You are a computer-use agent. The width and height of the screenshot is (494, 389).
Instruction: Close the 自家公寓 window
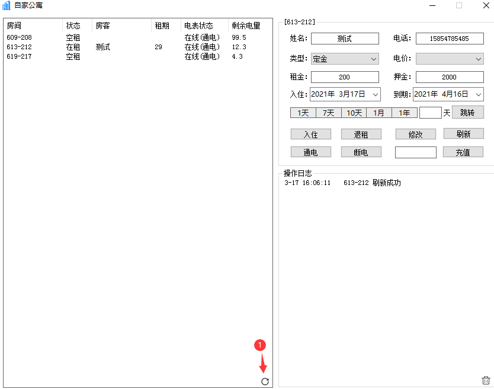pos(486,5)
